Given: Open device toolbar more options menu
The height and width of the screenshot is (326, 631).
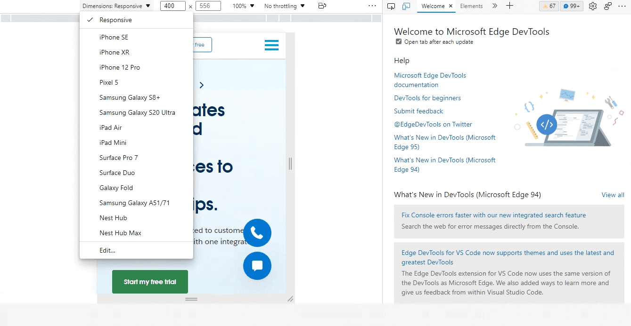Looking at the screenshot, I should tap(372, 6).
